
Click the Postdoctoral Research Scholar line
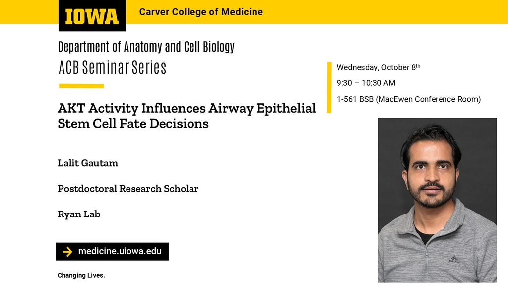128,189
